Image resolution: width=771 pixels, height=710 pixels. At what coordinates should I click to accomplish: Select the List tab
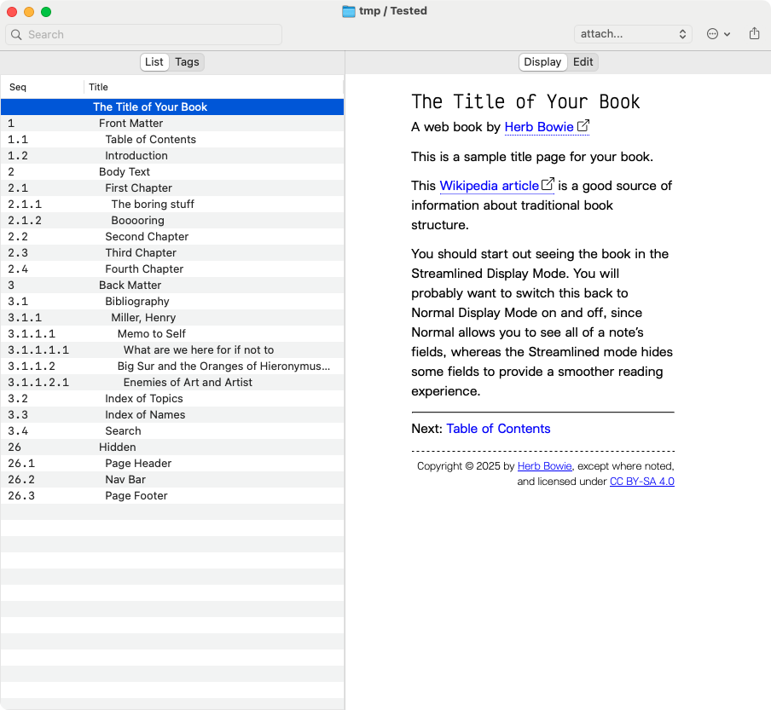(154, 62)
